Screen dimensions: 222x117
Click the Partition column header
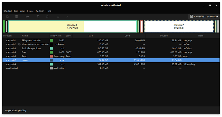click(12, 36)
